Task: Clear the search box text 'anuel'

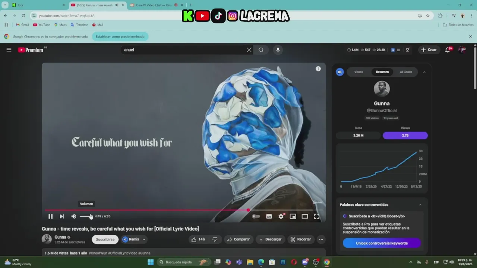Action: [x=249, y=50]
